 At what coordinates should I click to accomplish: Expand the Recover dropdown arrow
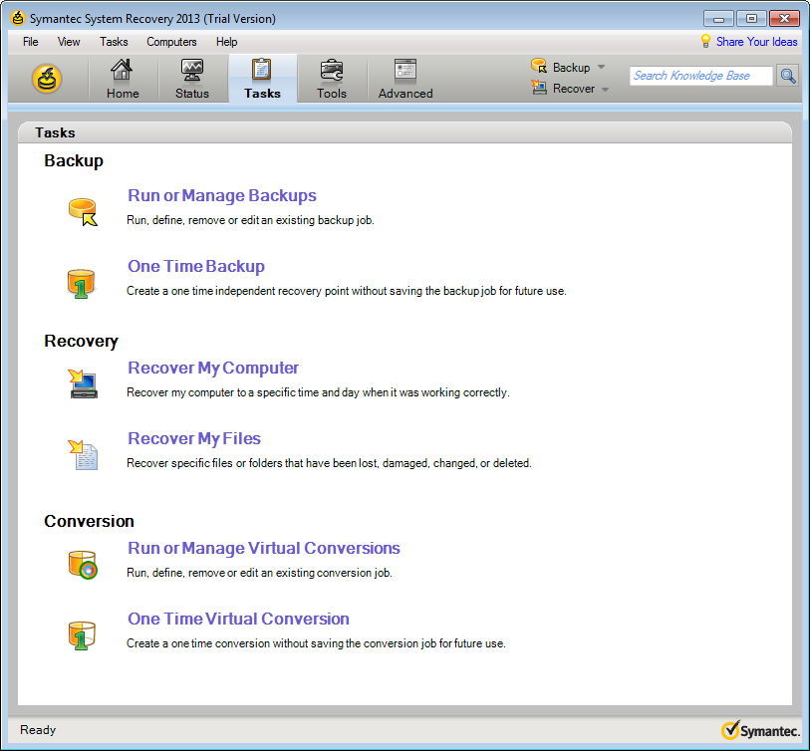605,89
